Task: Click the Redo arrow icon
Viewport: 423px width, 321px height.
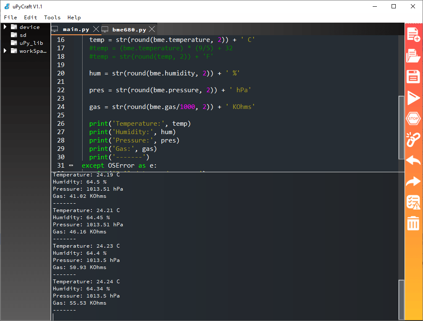Action: click(413, 181)
